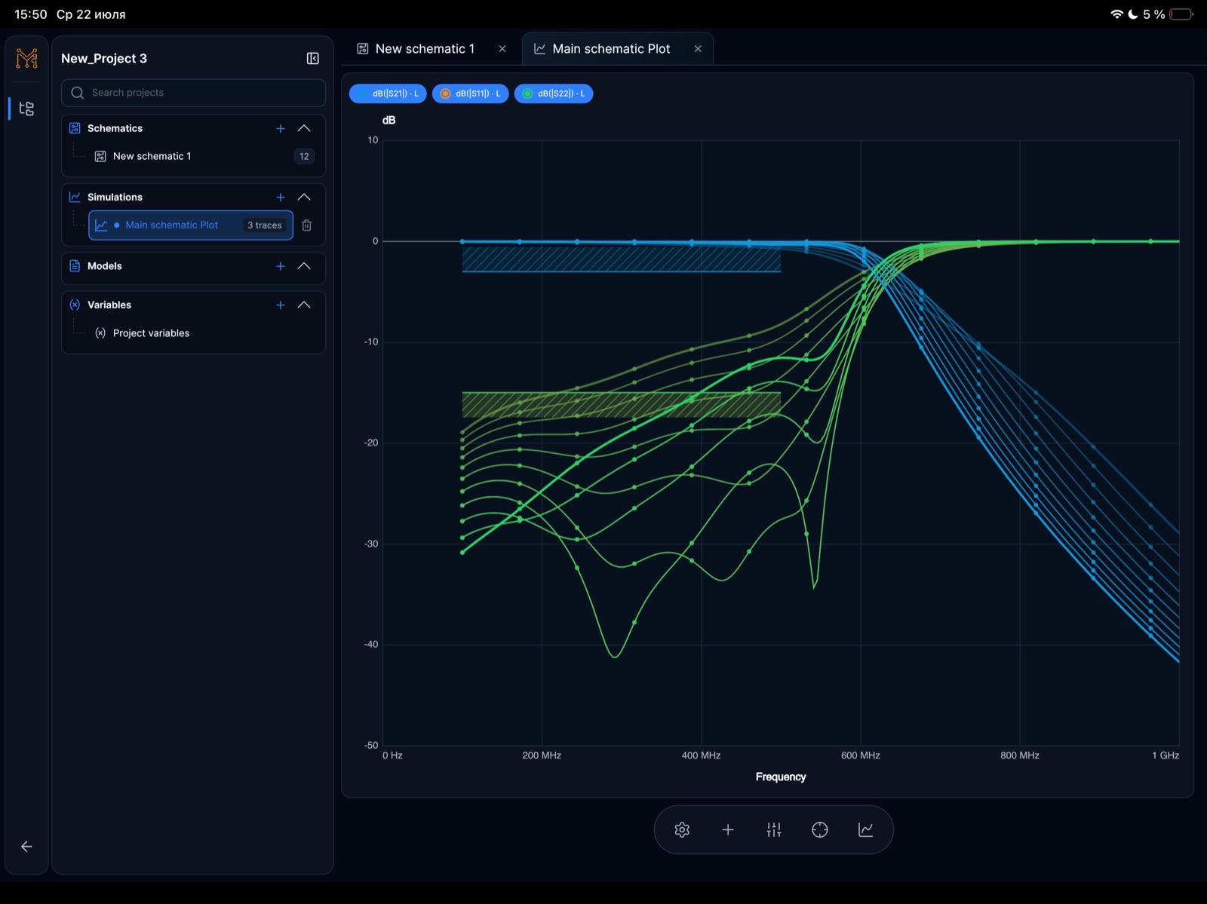Viewport: 1207px width, 904px height.
Task: Collapse the Schematics section chevron
Action: [304, 129]
